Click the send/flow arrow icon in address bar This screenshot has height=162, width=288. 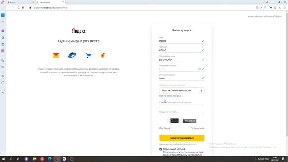click(x=261, y=8)
